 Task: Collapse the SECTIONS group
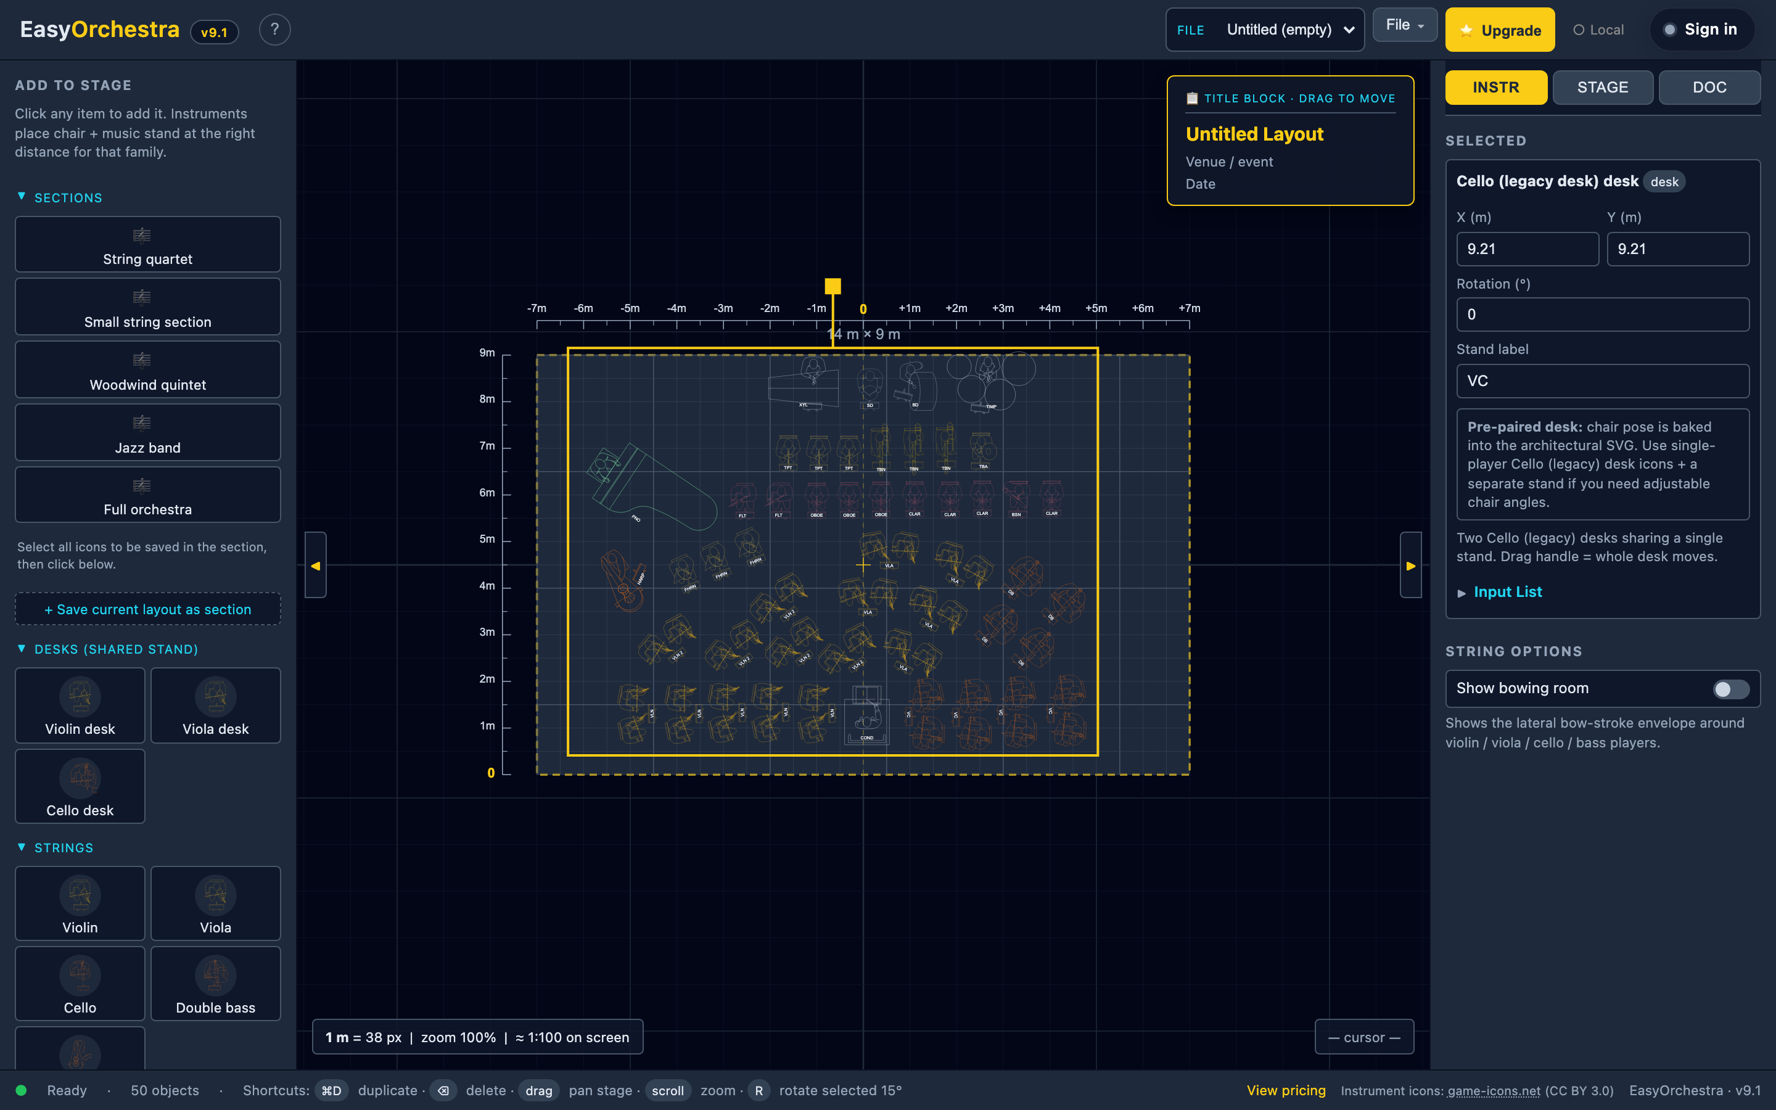pos(60,197)
